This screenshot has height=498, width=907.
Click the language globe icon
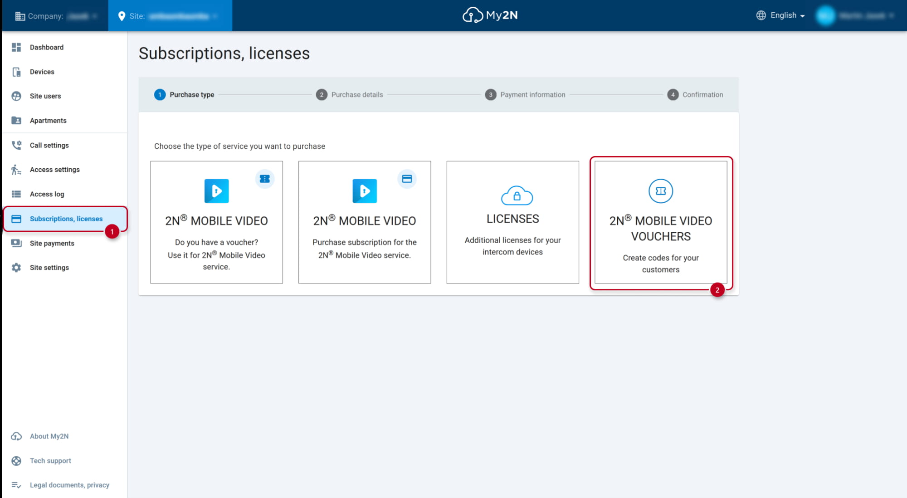[x=761, y=15]
